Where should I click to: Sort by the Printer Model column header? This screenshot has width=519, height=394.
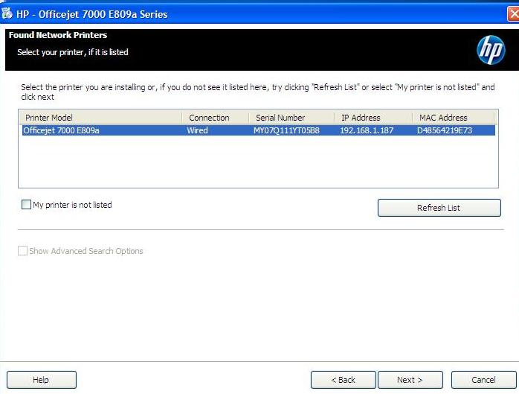[100, 118]
